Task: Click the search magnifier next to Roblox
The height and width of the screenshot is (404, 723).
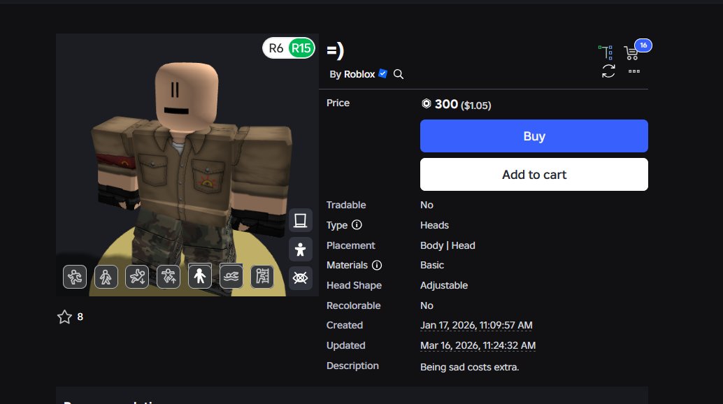Action: [x=399, y=74]
